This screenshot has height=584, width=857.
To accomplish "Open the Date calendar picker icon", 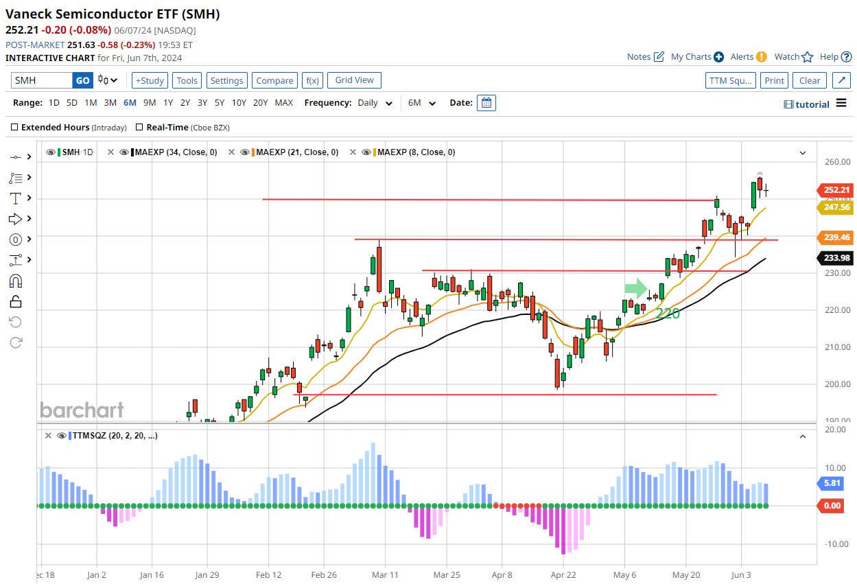I will tap(486, 103).
